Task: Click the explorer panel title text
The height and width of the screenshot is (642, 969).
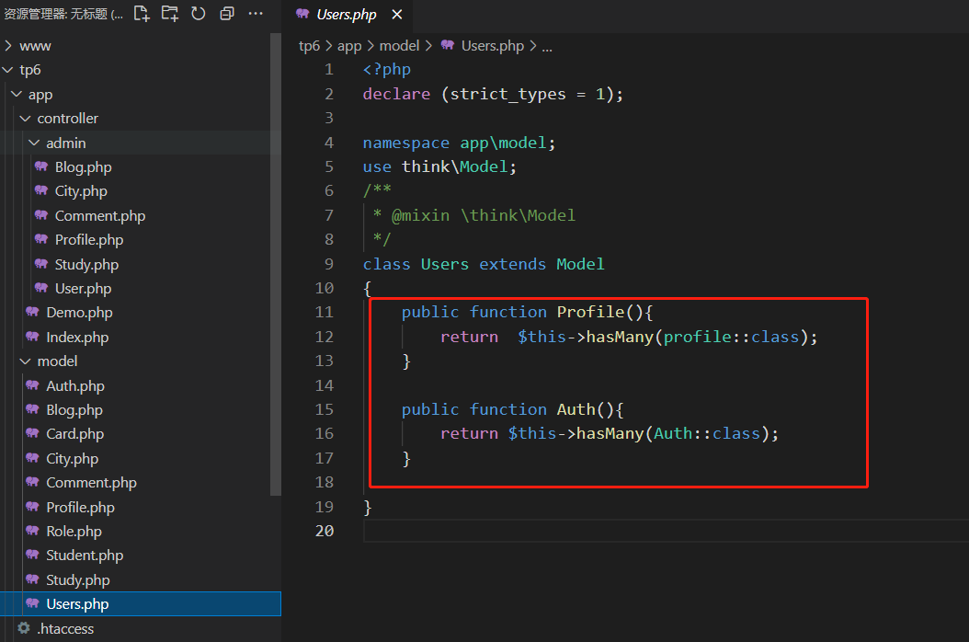Action: [63, 14]
